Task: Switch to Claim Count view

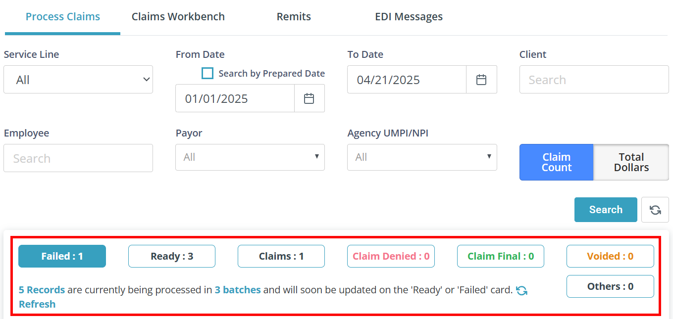Action: [x=556, y=162]
